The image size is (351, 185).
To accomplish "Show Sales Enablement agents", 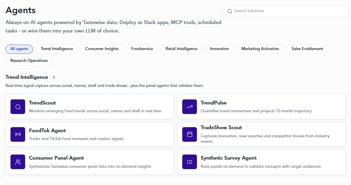I will point(307,49).
